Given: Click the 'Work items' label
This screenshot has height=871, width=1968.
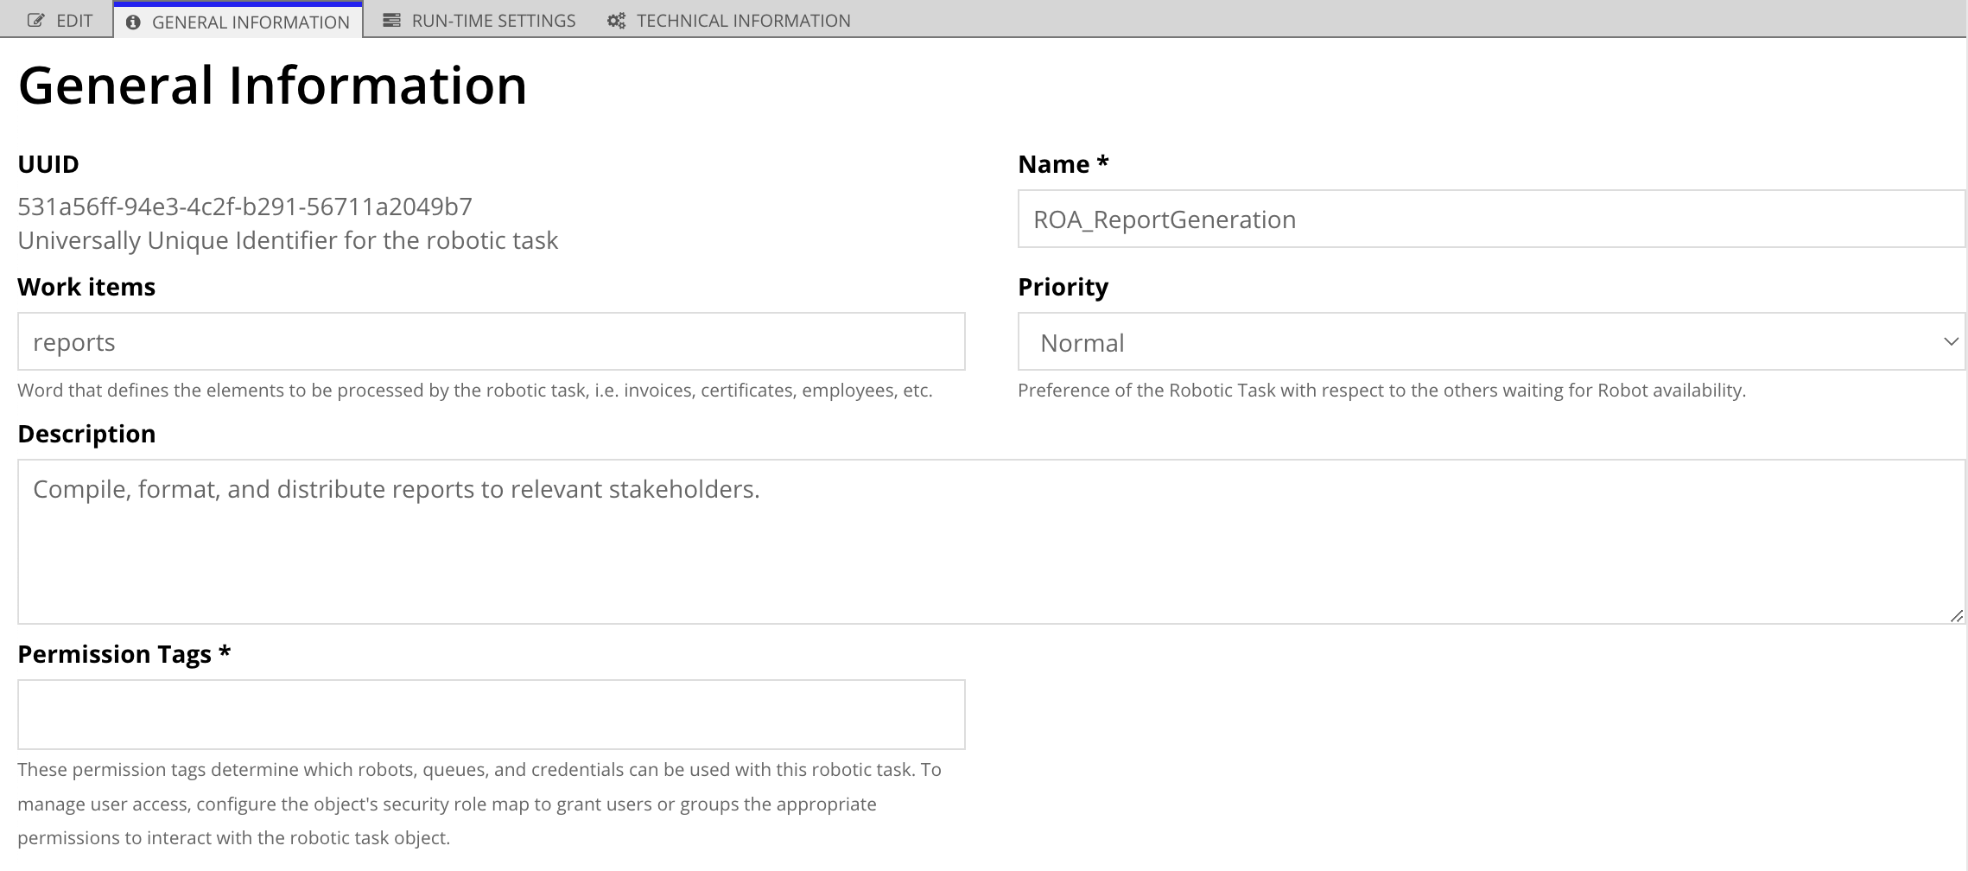Looking at the screenshot, I should click(x=86, y=287).
